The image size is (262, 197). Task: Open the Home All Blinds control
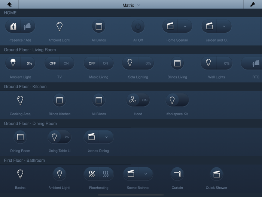[99, 26]
